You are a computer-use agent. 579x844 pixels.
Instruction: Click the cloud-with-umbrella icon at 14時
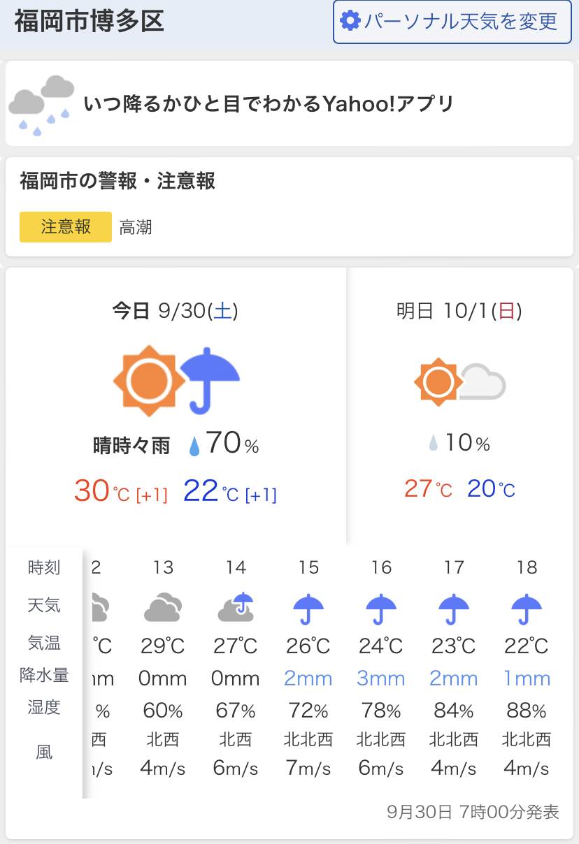[x=236, y=606]
